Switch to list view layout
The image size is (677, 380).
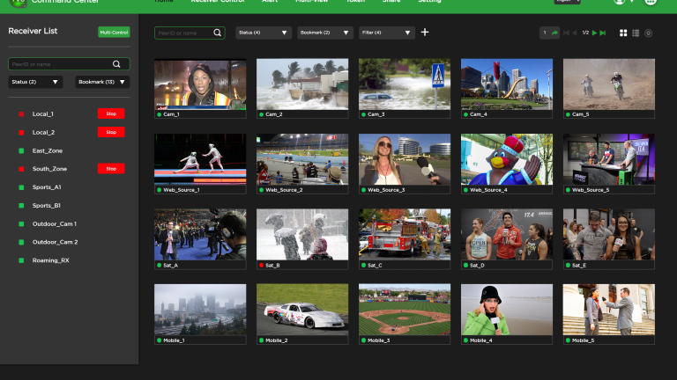(x=636, y=33)
